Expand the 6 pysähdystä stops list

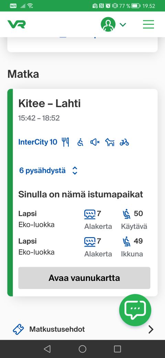pyautogui.click(x=42, y=170)
